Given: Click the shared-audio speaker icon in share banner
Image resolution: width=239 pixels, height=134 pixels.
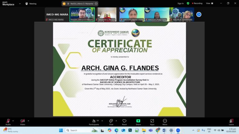Looking at the screenshot, I should 68,4.
